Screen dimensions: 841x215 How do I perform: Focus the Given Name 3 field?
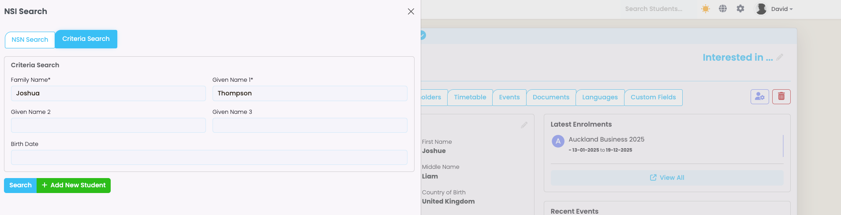(x=310, y=125)
